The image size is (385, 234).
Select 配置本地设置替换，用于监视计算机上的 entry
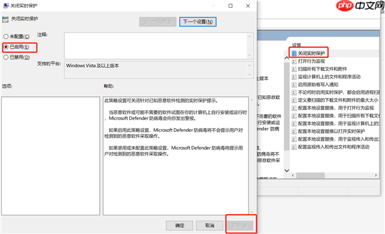coord(338,123)
